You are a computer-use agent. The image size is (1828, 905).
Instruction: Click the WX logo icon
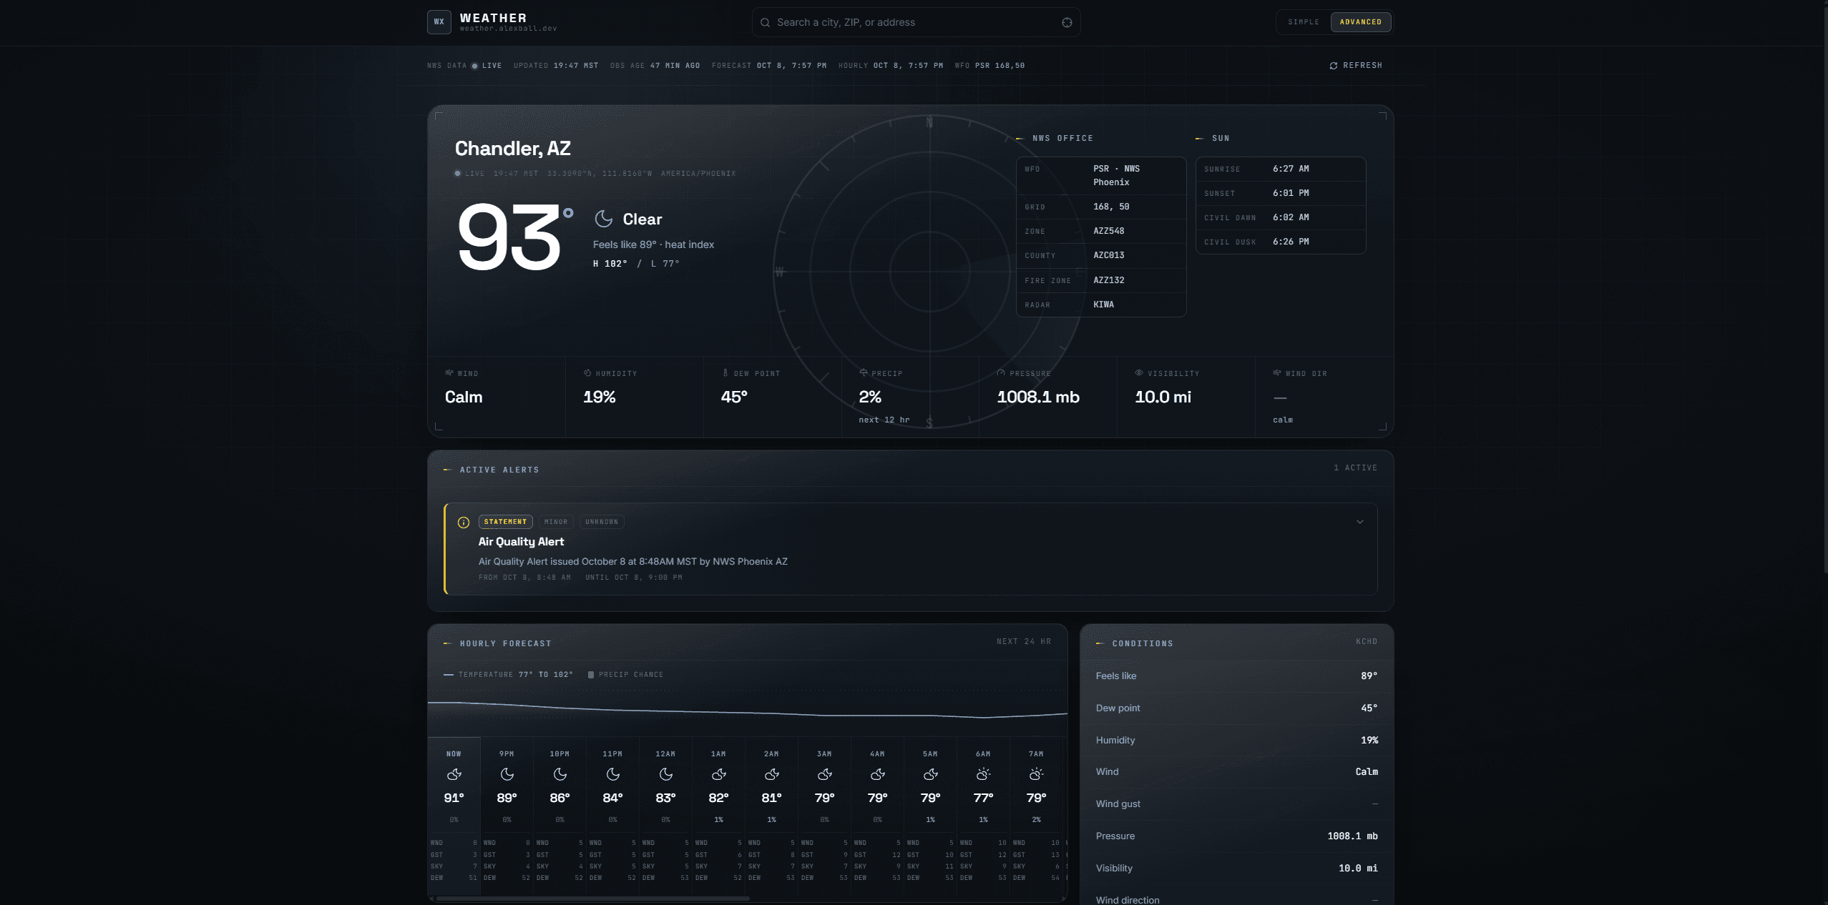(439, 22)
